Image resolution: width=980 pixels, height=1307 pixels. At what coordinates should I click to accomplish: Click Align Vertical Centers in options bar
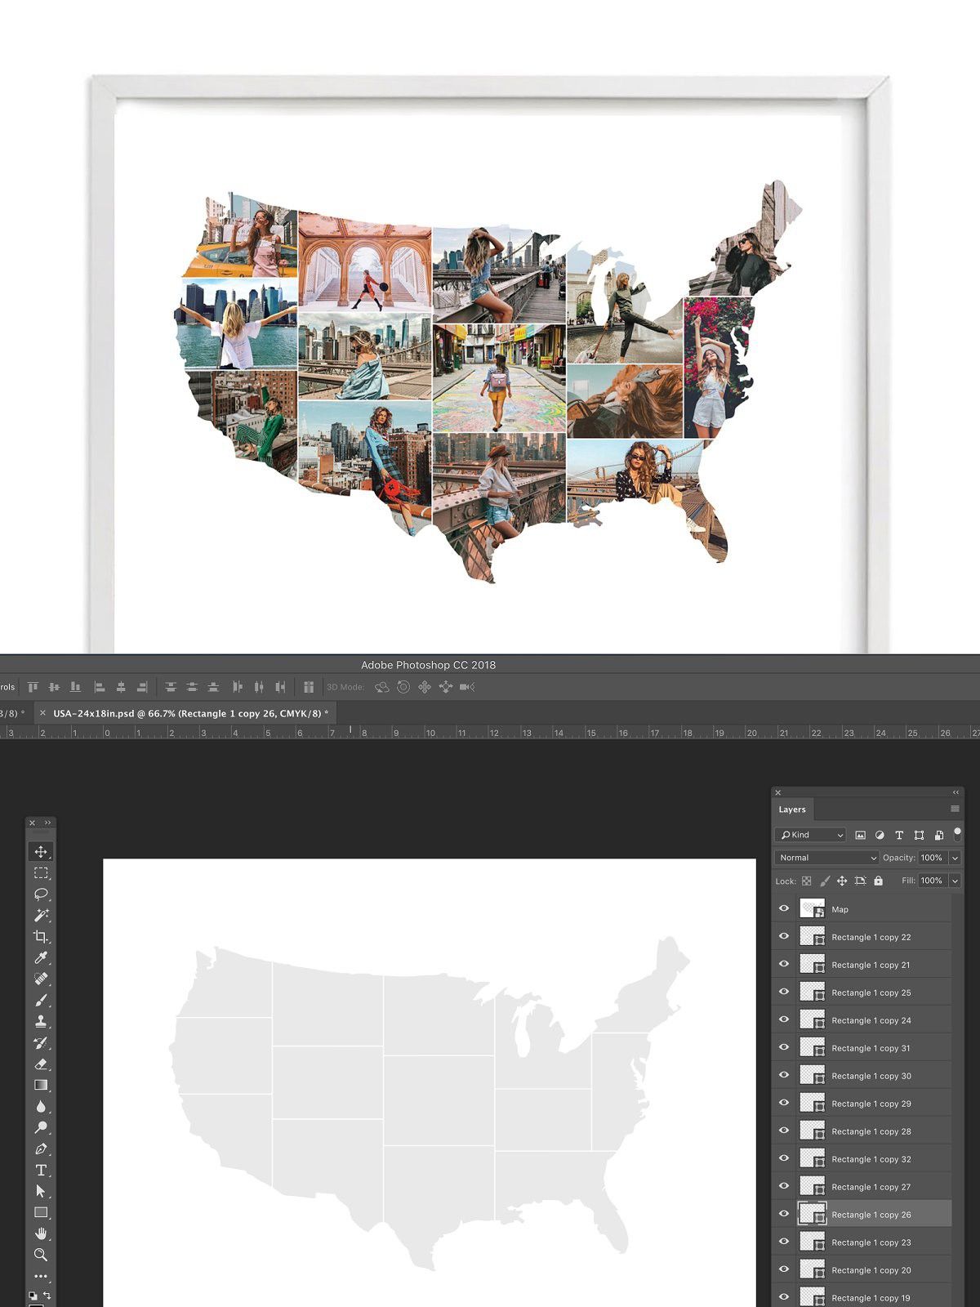point(54,687)
